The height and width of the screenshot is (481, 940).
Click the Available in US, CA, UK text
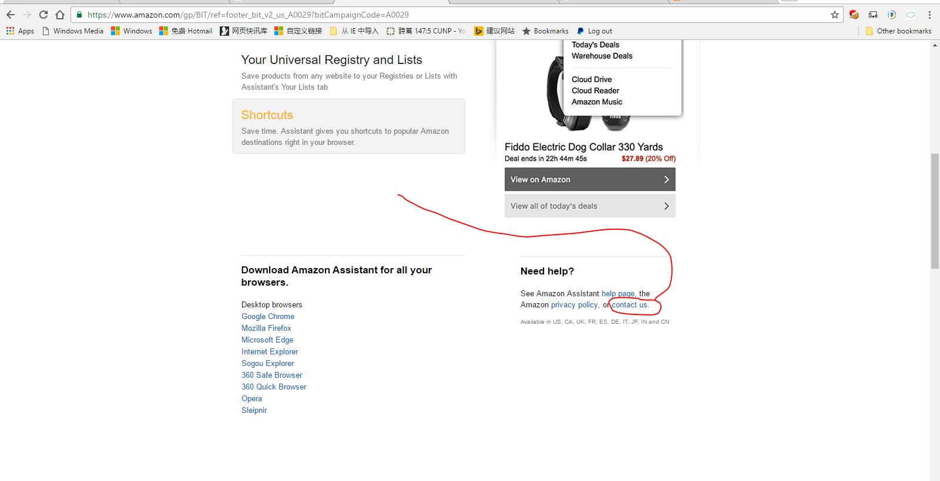coord(595,321)
